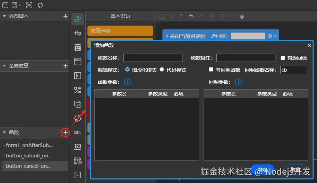
Task: Select the window sidebar icon
Action: pos(78,62)
